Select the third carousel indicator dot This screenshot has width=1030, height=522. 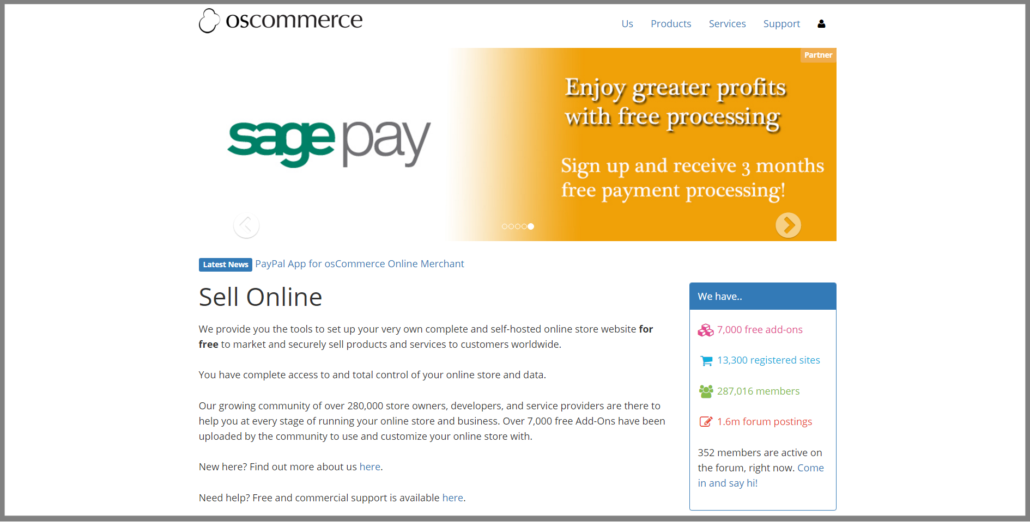click(518, 226)
